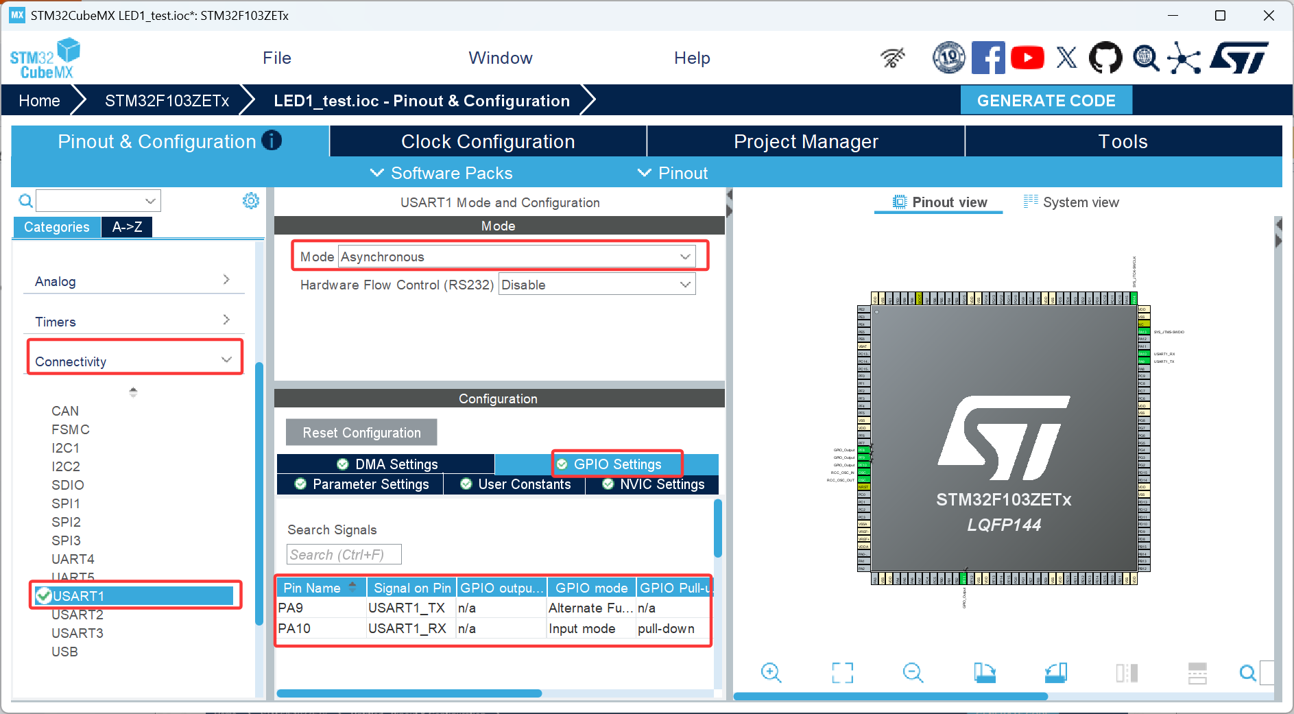This screenshot has height=714, width=1294.
Task: Click the Pin Name column sort arrow
Action: [352, 587]
